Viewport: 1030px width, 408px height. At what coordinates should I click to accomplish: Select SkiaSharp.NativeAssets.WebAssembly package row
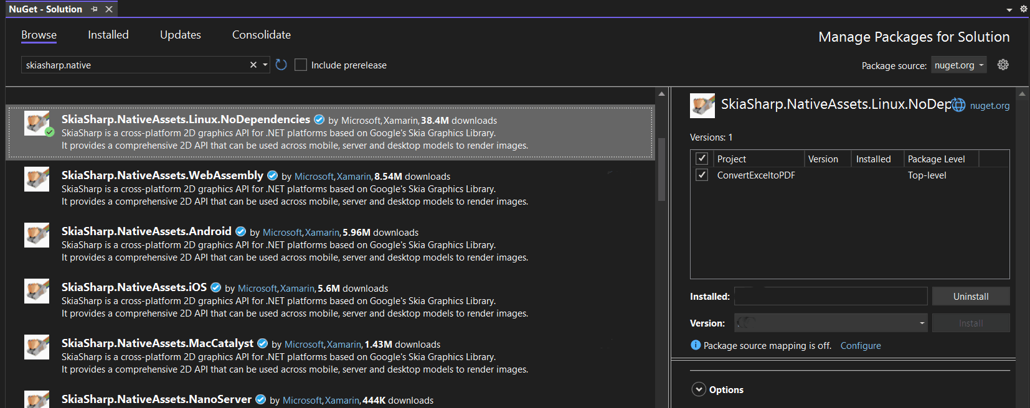[330, 188]
